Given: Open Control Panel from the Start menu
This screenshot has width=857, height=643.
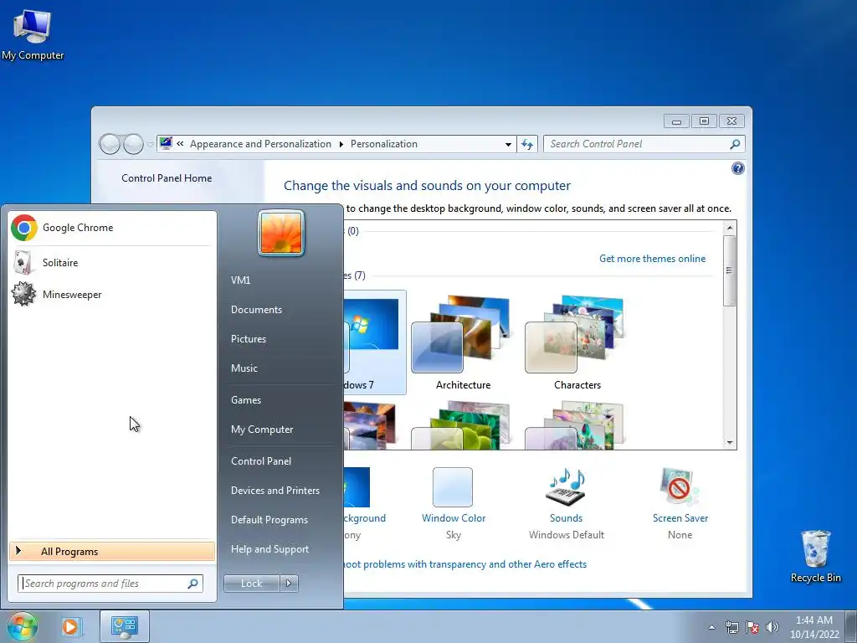Looking at the screenshot, I should click(x=261, y=461).
